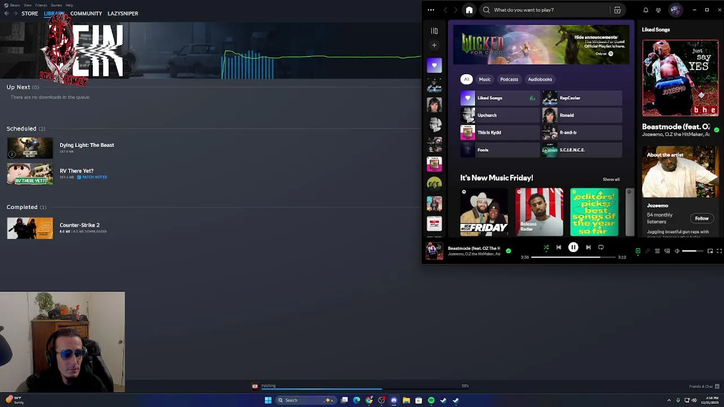Open Spotify notifications bell
724x407 pixels.
645,10
